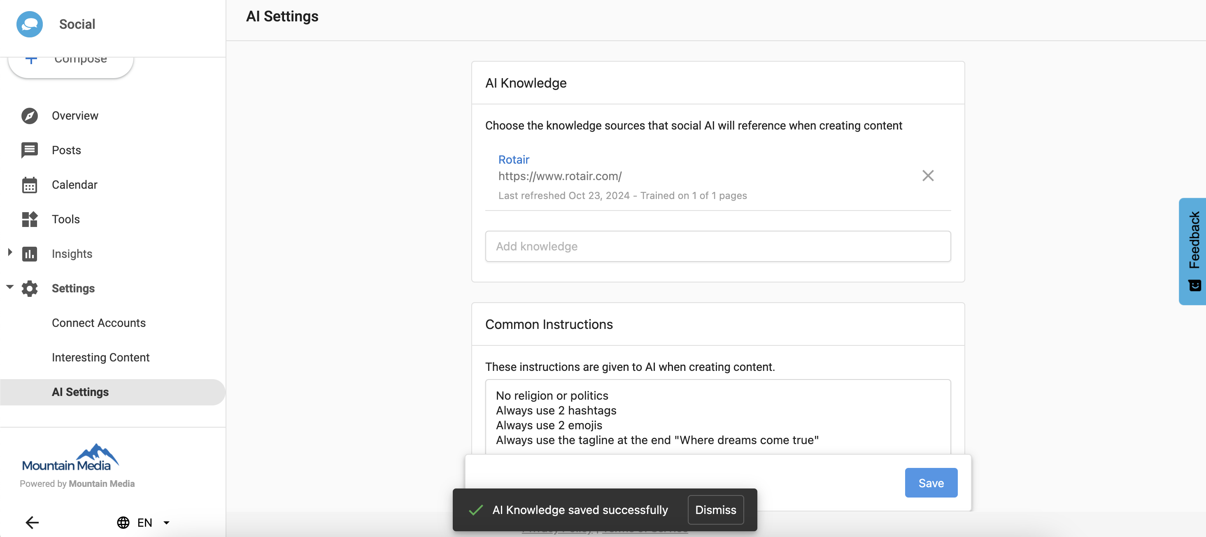The height and width of the screenshot is (537, 1206).
Task: Click the Add knowledge input field
Action: point(717,246)
